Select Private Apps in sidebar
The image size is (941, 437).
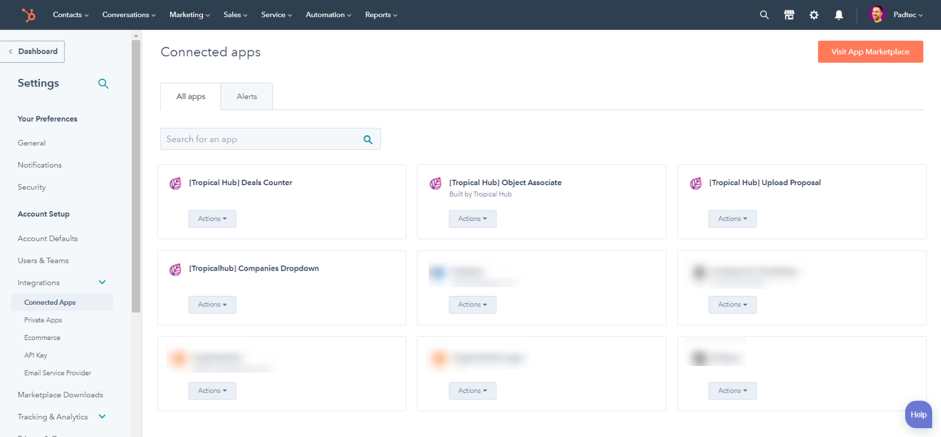(x=43, y=320)
